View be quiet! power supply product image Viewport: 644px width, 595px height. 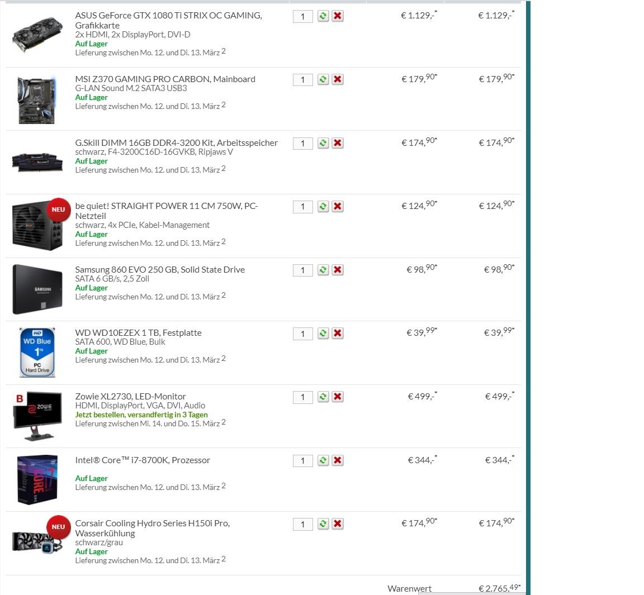click(x=37, y=226)
